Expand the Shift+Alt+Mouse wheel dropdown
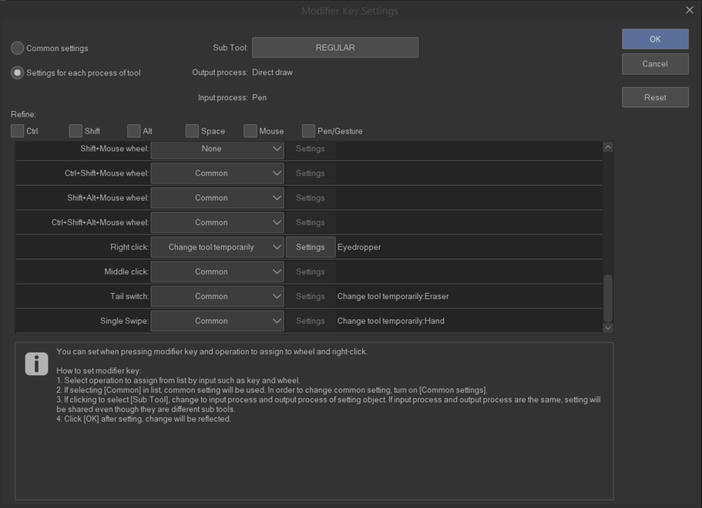 tap(217, 198)
